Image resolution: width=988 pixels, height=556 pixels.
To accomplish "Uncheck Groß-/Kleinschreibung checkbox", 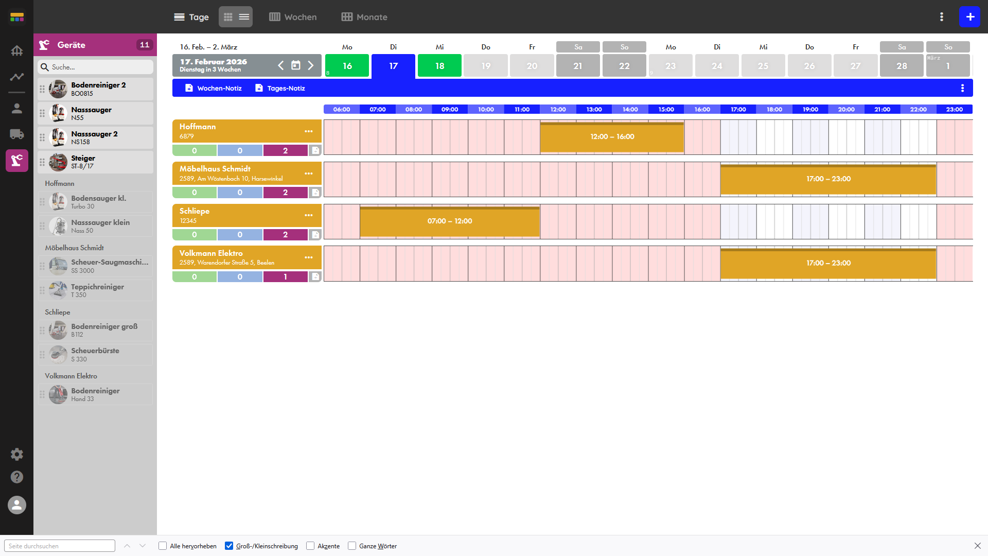I will click(x=229, y=546).
